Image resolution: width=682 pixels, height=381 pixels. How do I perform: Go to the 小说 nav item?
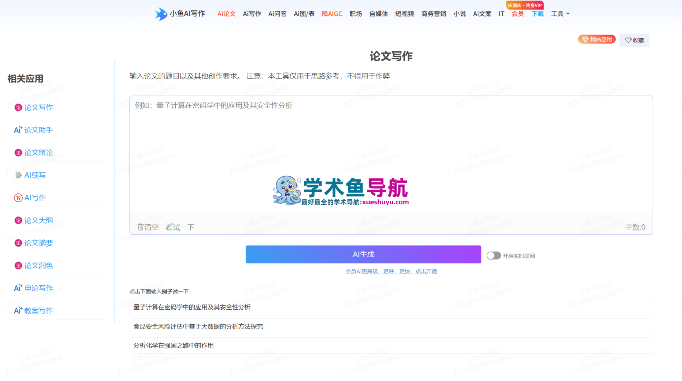pyautogui.click(x=460, y=14)
